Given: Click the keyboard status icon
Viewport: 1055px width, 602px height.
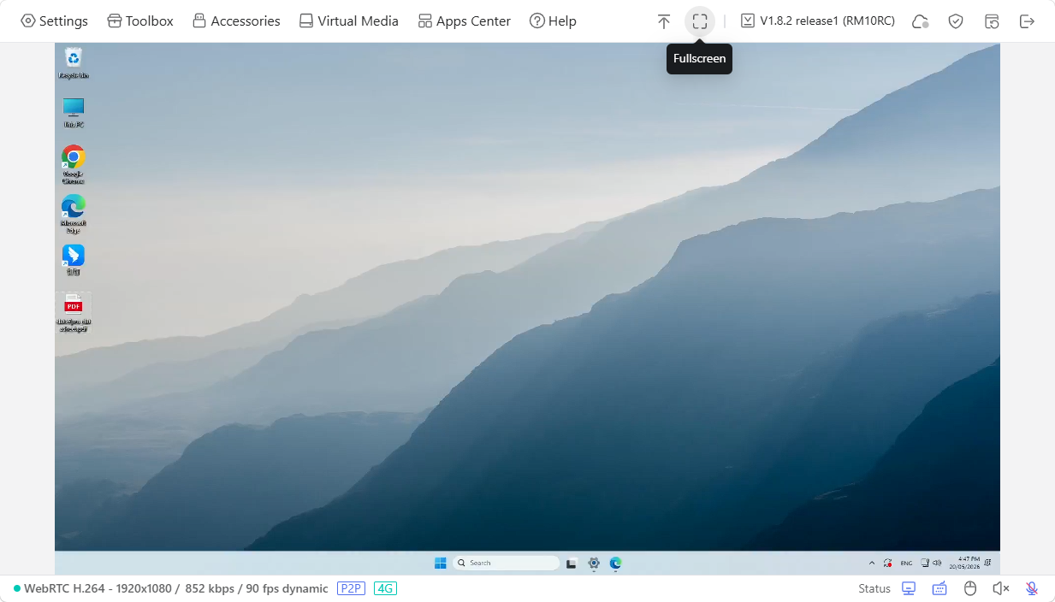Looking at the screenshot, I should tap(939, 588).
